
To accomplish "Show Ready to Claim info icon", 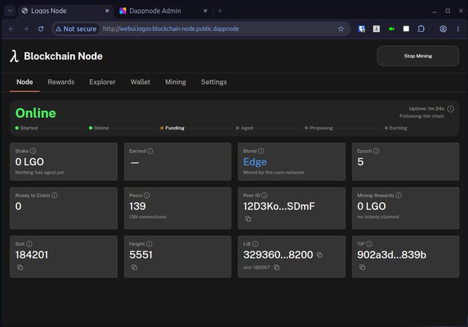I will click(x=54, y=195).
